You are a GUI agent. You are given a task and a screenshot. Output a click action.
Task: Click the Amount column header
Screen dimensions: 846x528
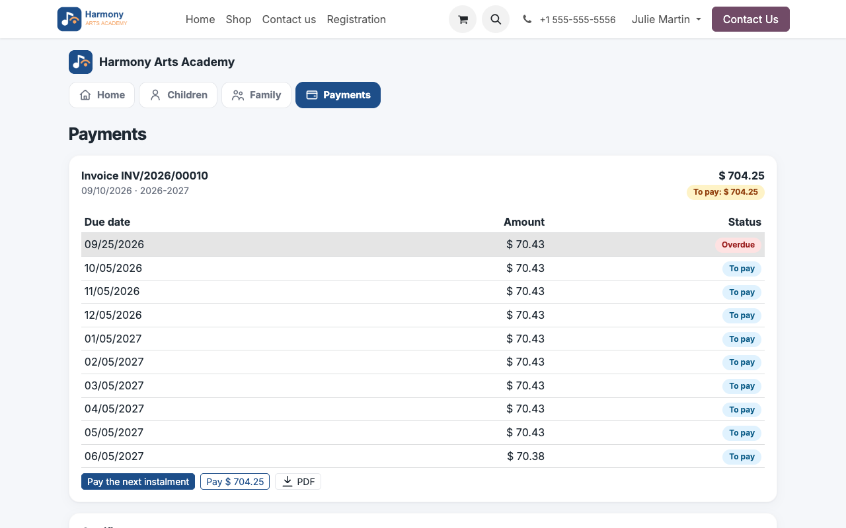[x=524, y=222]
